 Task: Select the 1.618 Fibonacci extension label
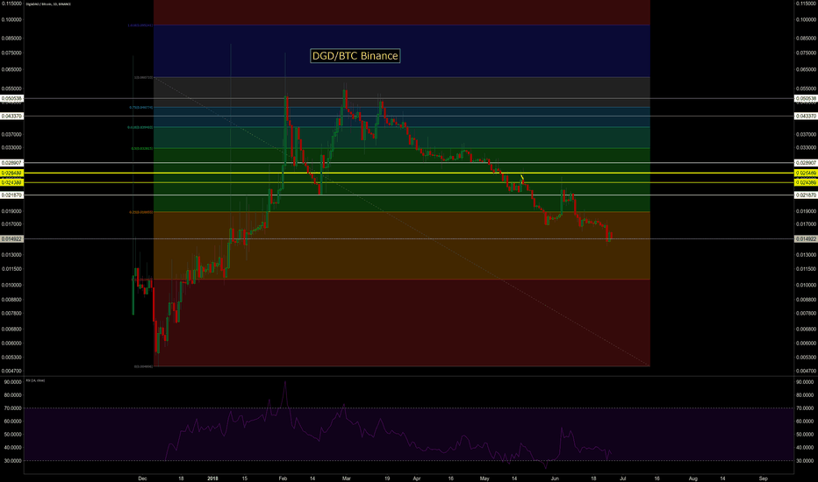(140, 25)
